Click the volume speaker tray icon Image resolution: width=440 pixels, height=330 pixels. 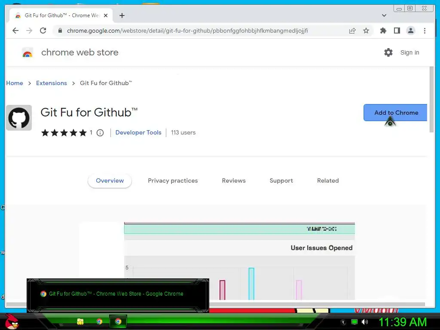(x=365, y=322)
